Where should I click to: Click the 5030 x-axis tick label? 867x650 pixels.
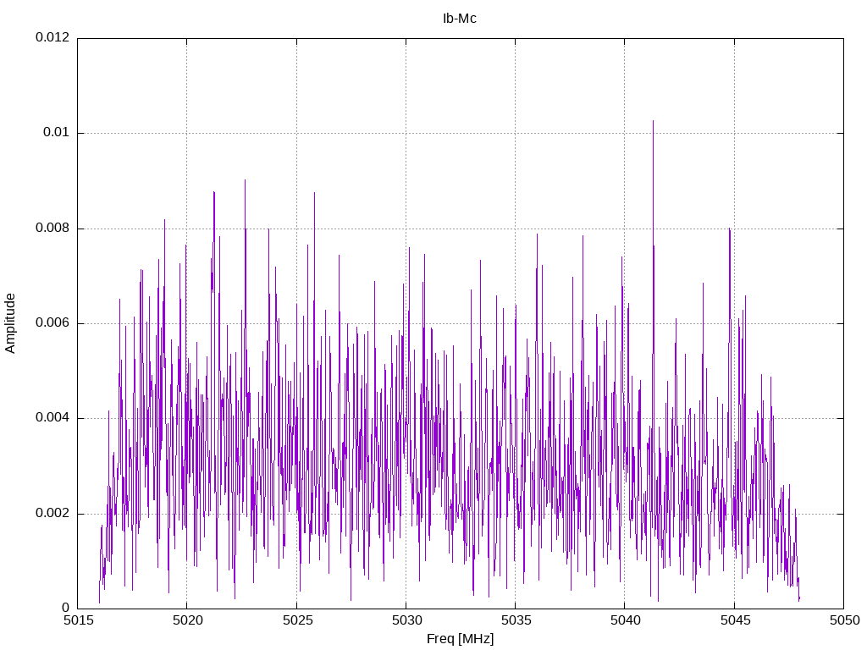click(x=406, y=620)
